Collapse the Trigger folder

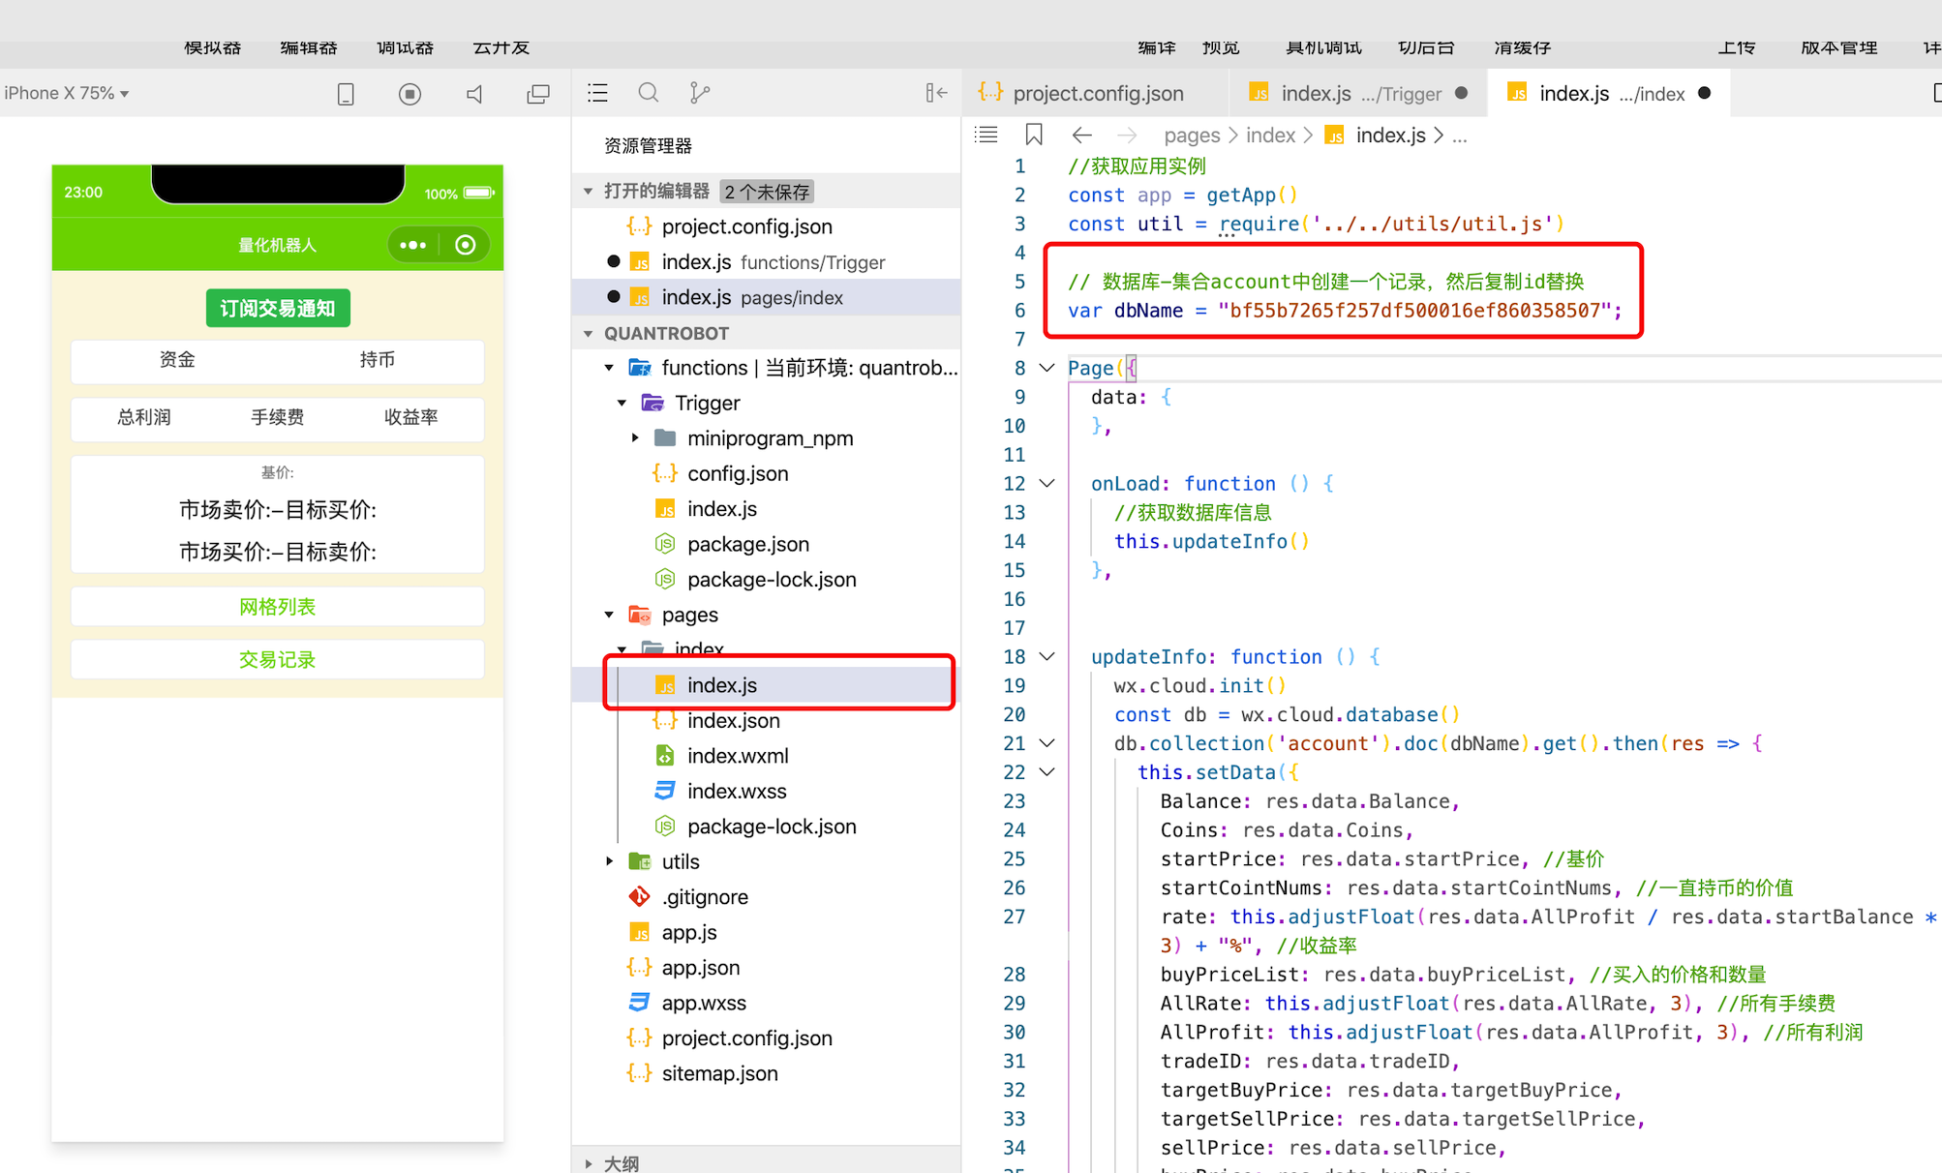(x=622, y=403)
